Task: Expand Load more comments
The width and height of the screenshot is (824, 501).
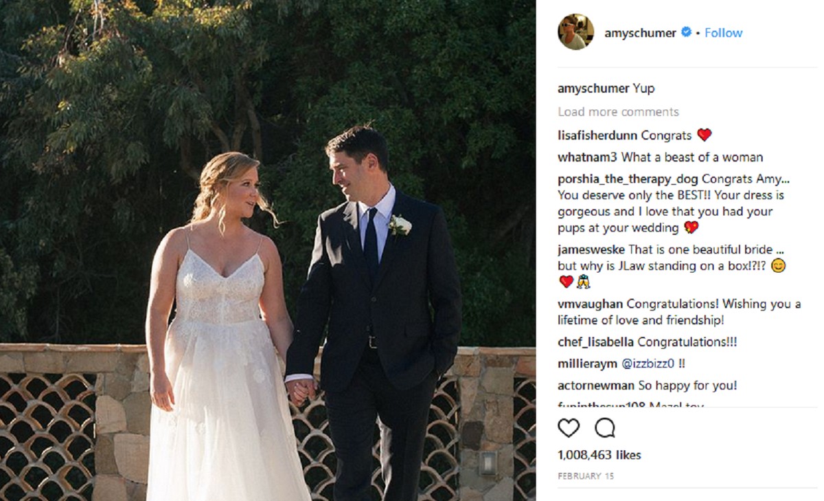Action: point(618,111)
